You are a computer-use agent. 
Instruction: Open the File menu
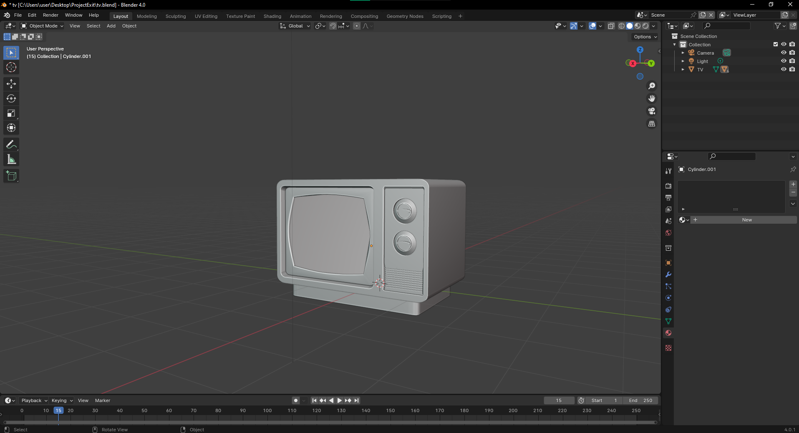(x=18, y=15)
